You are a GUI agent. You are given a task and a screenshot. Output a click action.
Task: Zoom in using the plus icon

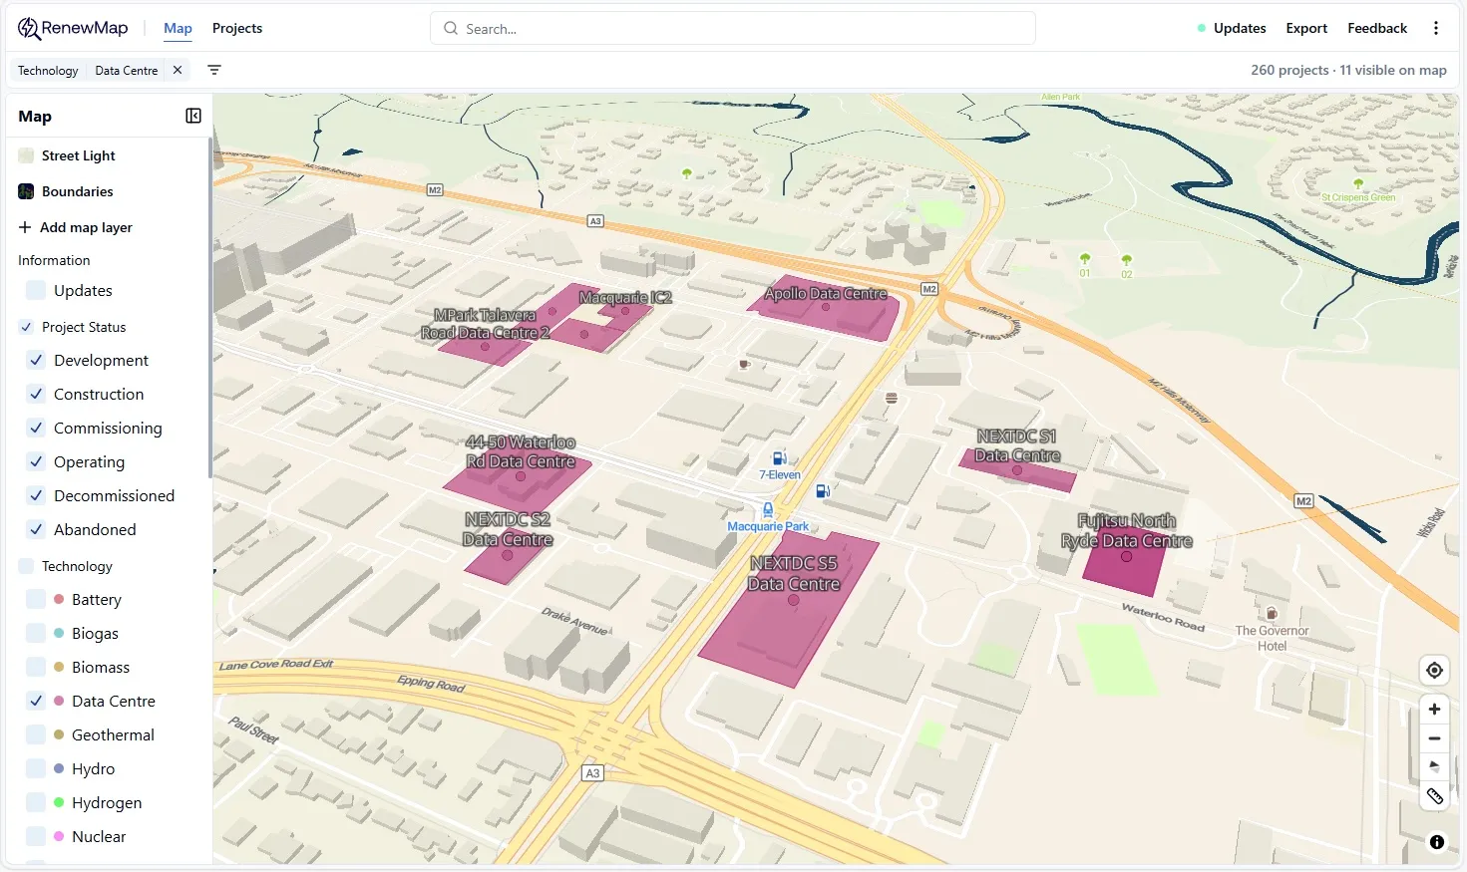coord(1434,709)
